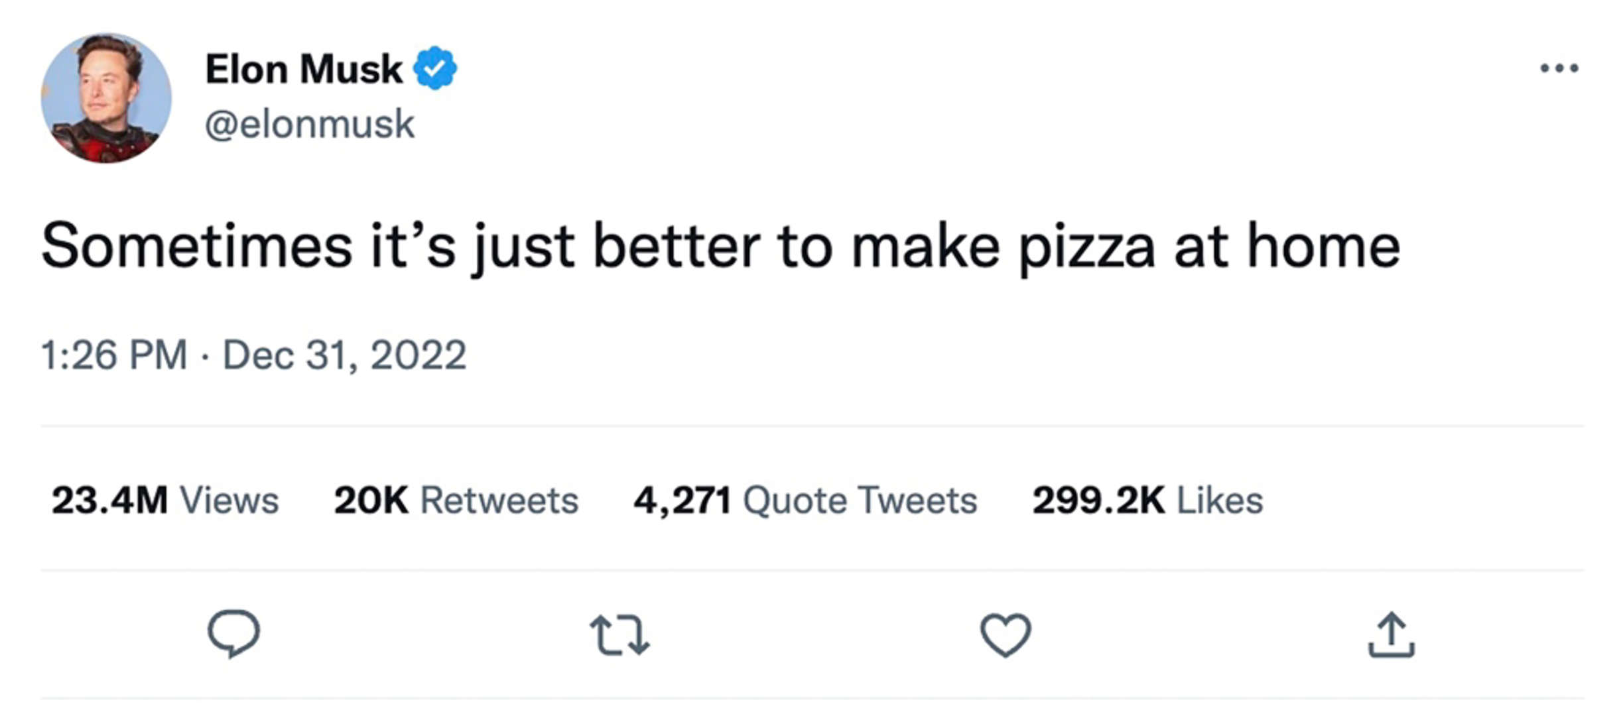The width and height of the screenshot is (1623, 716).
Task: Click the share upload arrow icon
Action: [x=1392, y=635]
